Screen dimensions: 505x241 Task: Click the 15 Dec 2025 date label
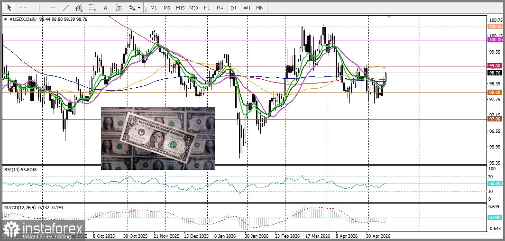click(x=196, y=236)
